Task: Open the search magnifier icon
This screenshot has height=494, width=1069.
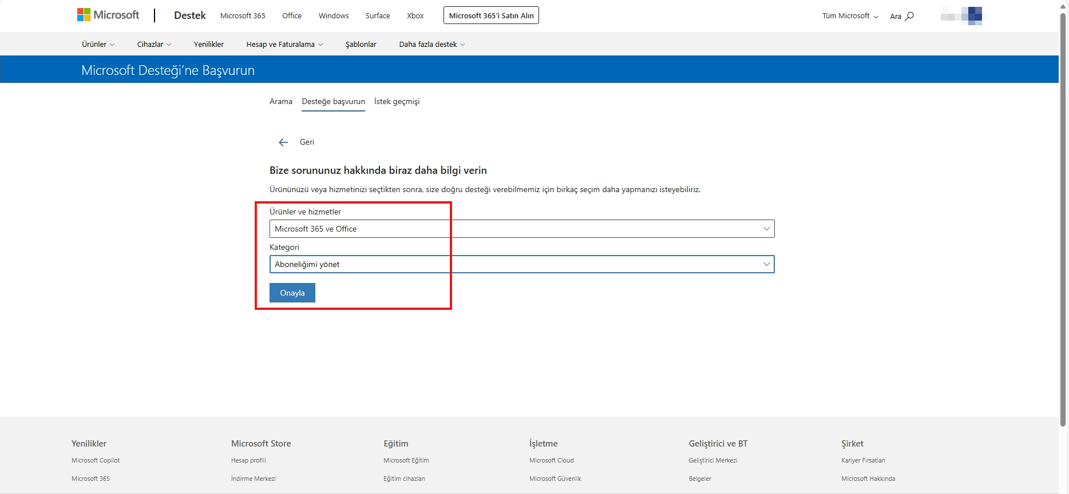Action: tap(909, 16)
